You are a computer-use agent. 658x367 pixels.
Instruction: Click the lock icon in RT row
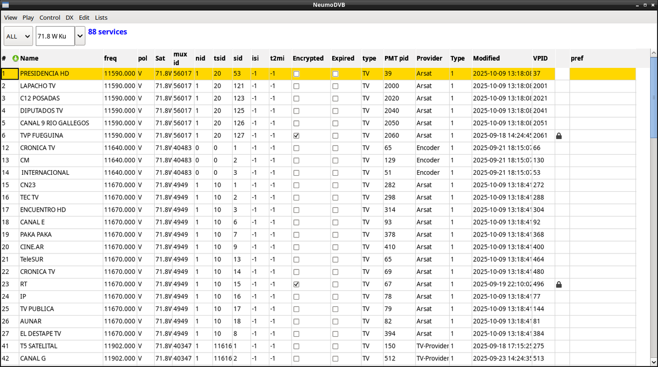(x=559, y=284)
